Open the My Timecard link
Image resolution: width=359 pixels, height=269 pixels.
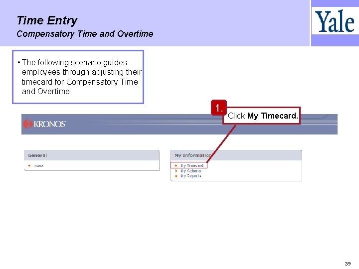tap(191, 165)
